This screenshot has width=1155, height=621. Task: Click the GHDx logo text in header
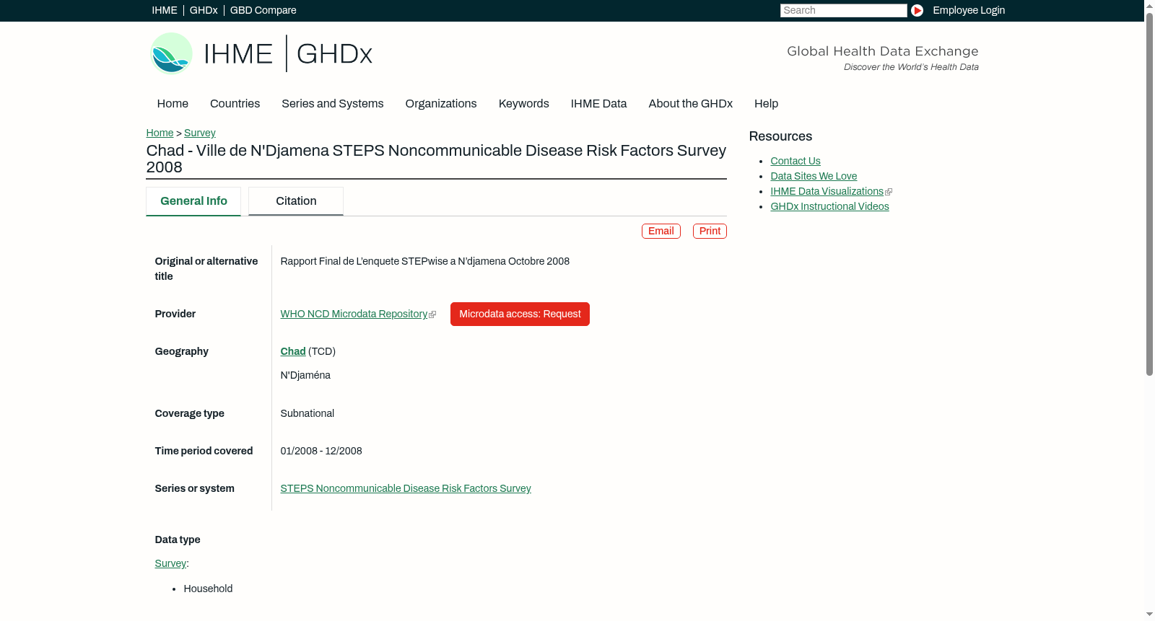[334, 54]
